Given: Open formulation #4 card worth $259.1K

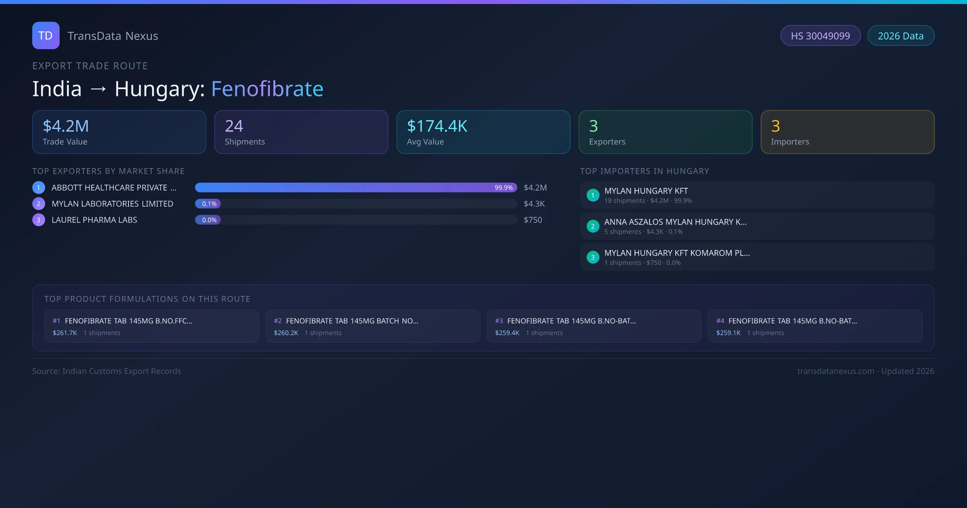Looking at the screenshot, I should [815, 326].
